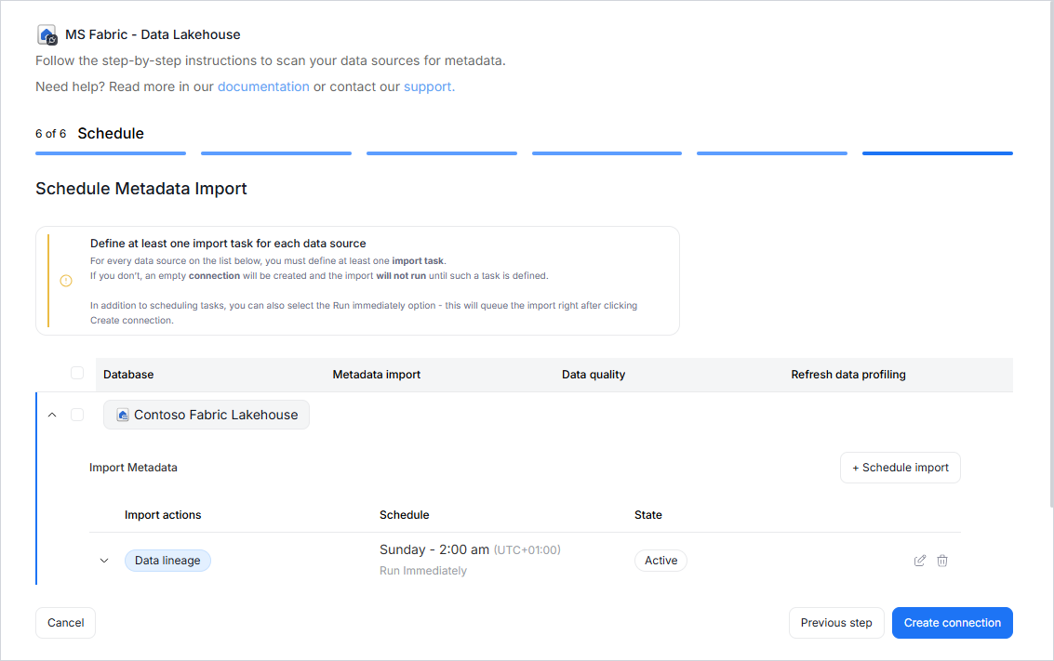The image size is (1054, 661).
Task: Cancel the connection setup
Action: [65, 623]
